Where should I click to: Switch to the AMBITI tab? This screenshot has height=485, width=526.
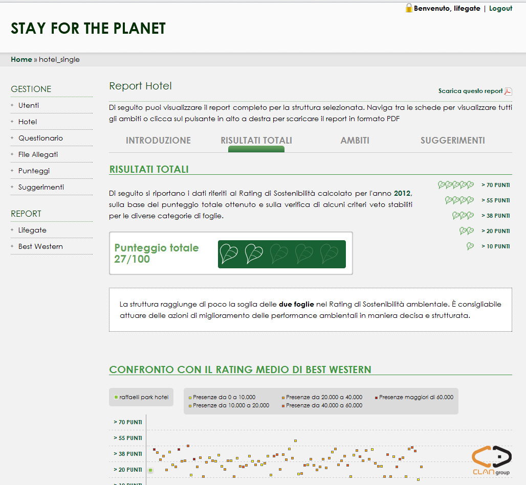tap(355, 141)
